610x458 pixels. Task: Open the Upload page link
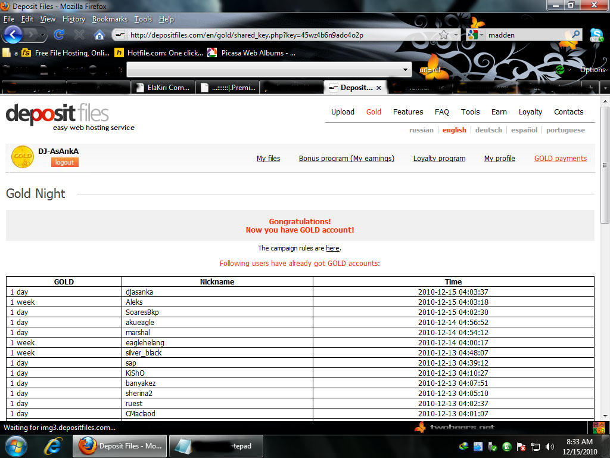click(343, 112)
